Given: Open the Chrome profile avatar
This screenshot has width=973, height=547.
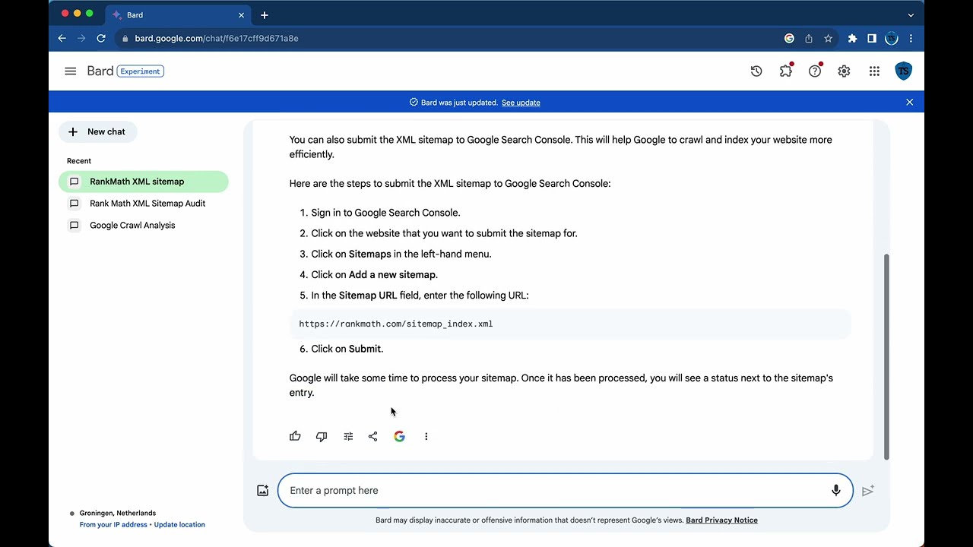Looking at the screenshot, I should [x=892, y=38].
